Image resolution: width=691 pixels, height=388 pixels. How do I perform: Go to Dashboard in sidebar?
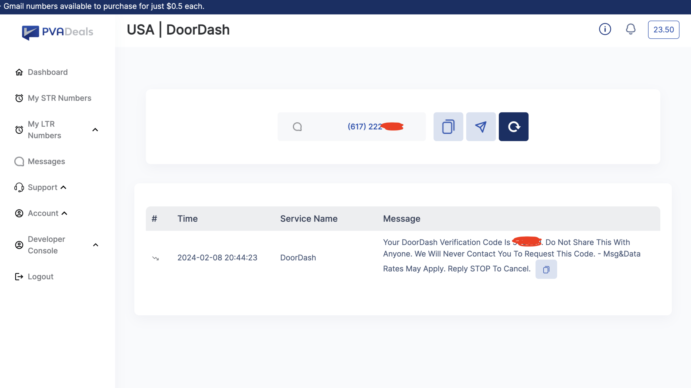click(x=48, y=72)
